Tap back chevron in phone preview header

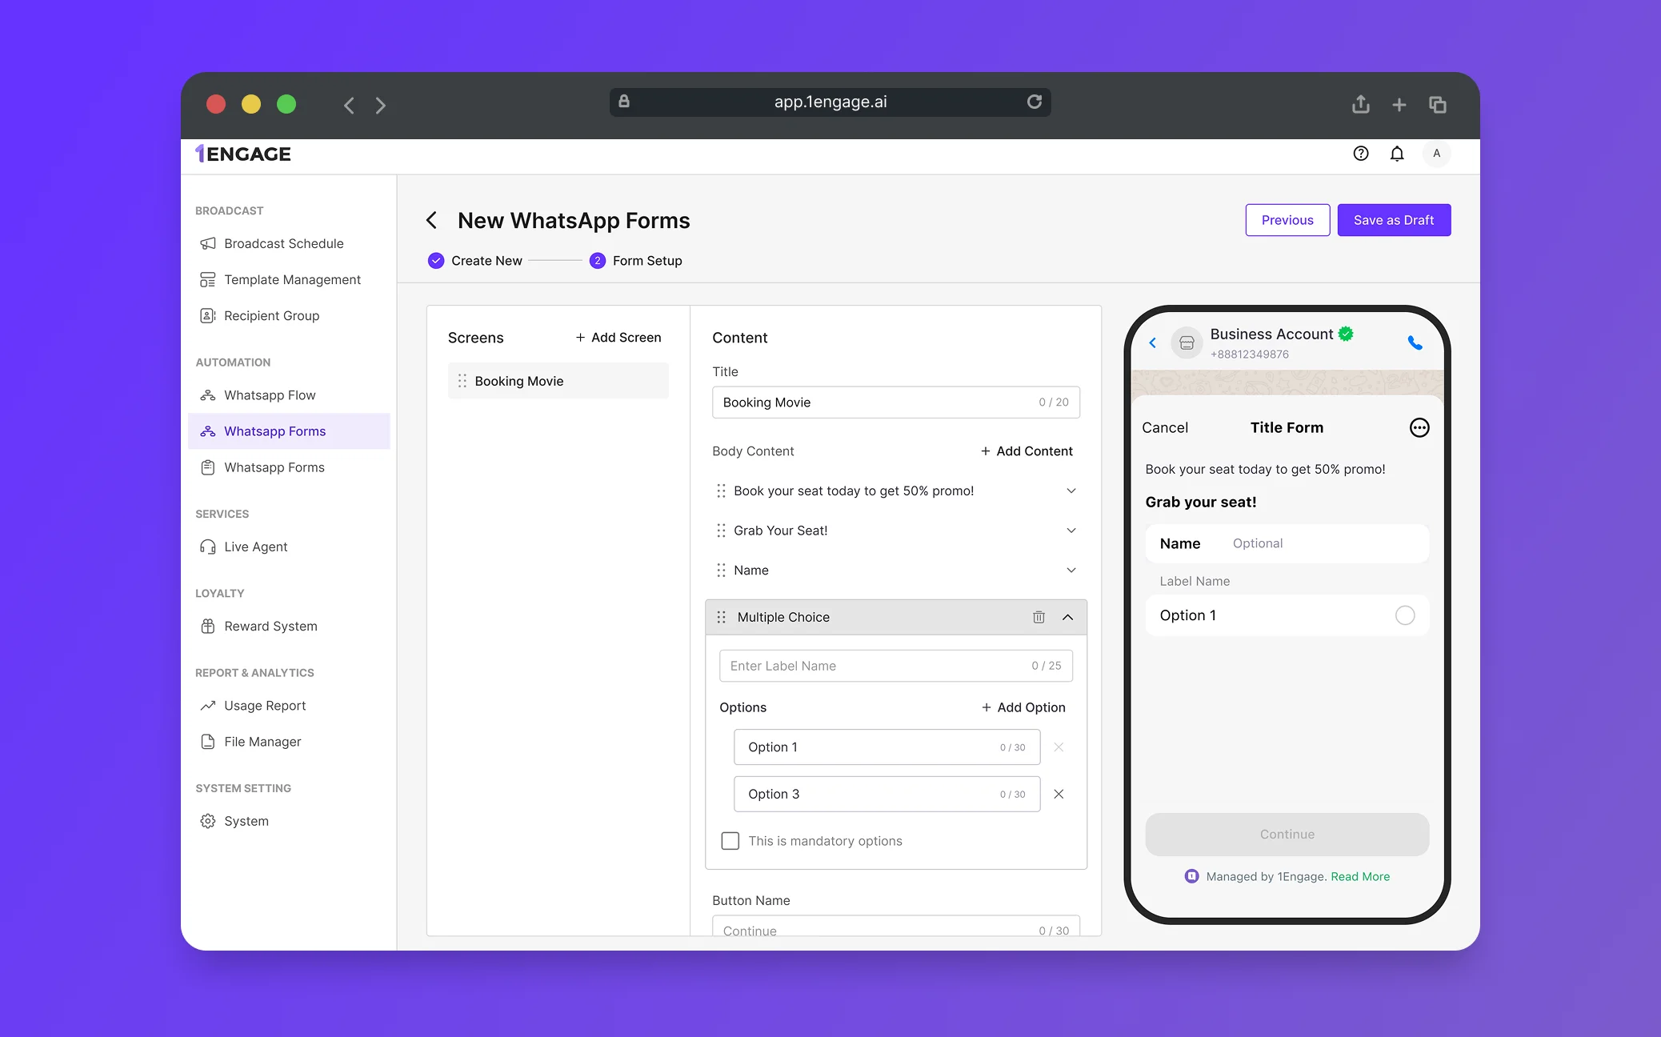click(x=1153, y=342)
